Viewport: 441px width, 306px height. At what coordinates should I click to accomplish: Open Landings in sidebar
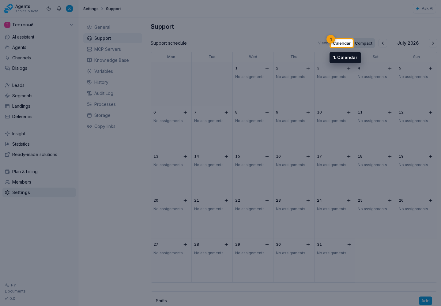[39, 106]
